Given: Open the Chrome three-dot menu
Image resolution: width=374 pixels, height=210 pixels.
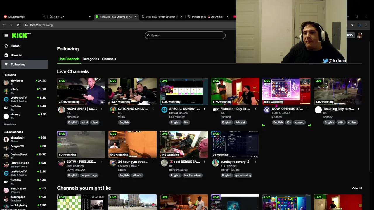Looking at the screenshot, I should click(366, 25).
